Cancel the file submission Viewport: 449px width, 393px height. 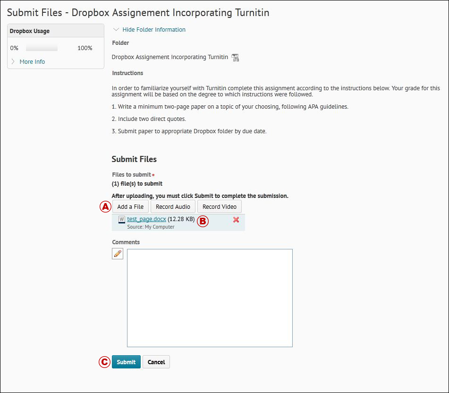(156, 362)
